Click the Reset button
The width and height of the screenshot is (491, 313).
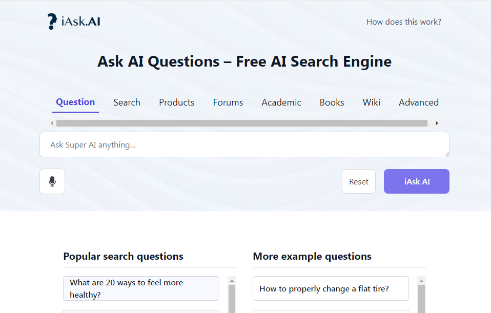tap(358, 181)
